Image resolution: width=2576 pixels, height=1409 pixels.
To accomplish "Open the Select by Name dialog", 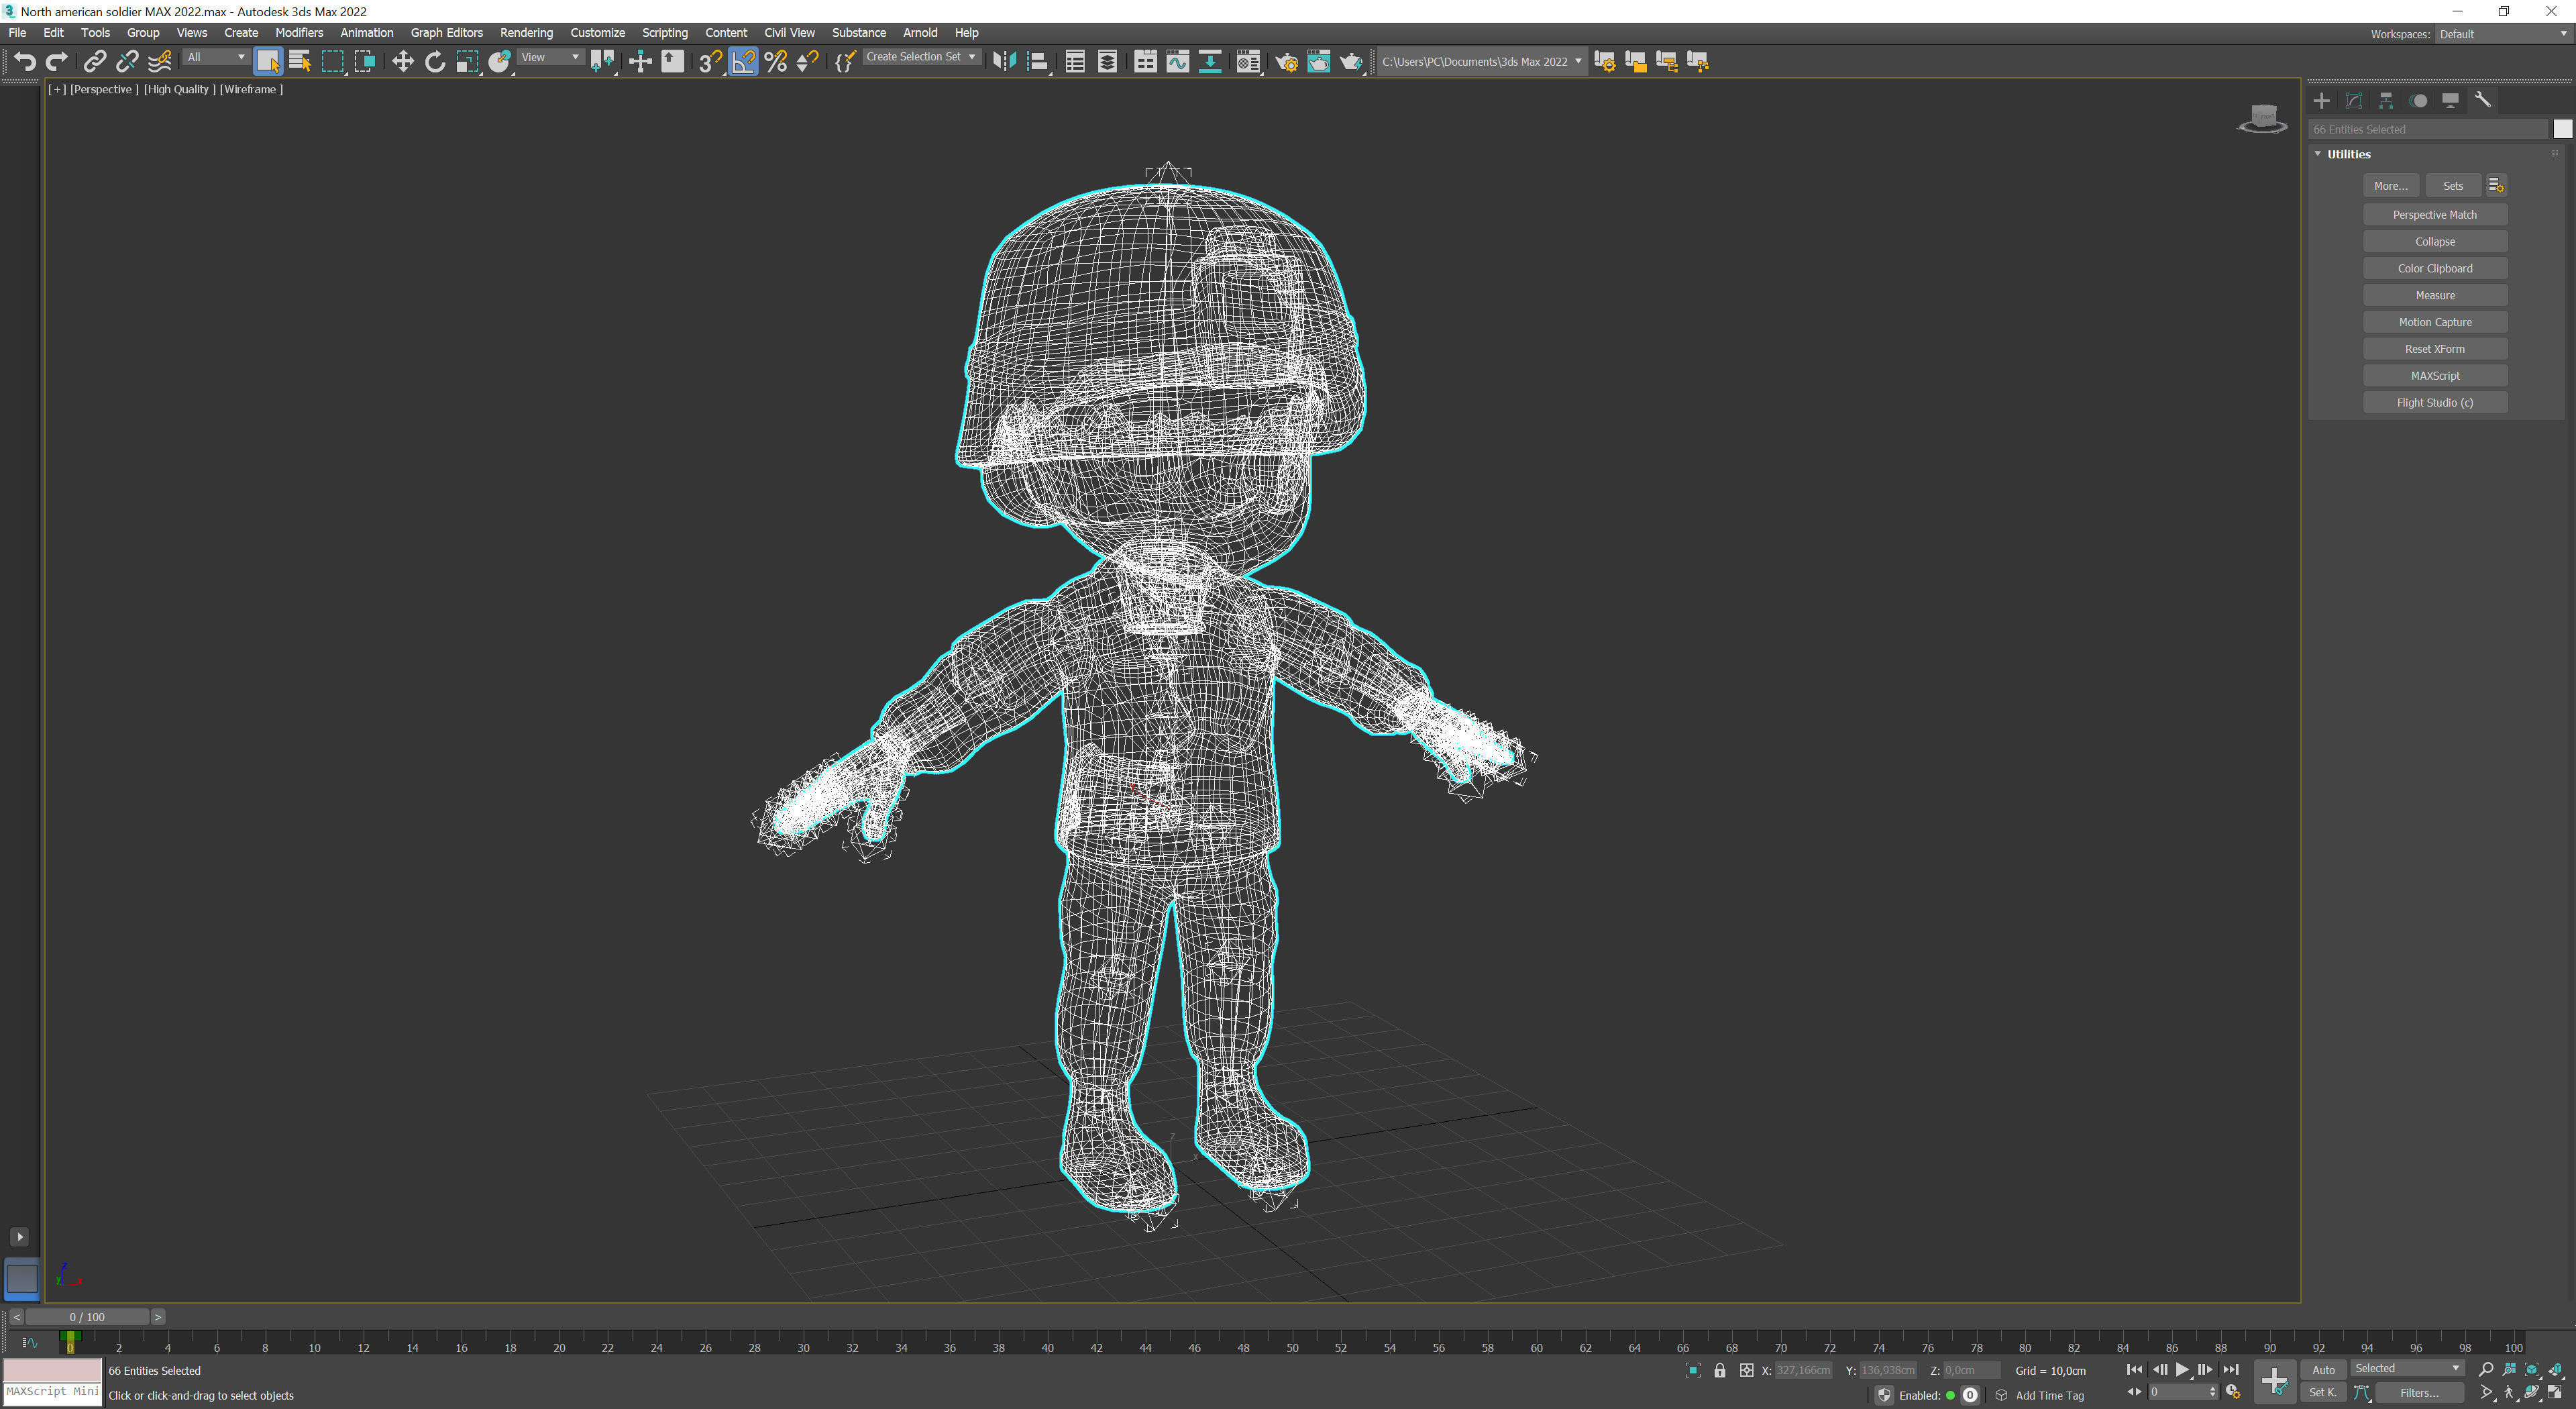I will (x=300, y=62).
